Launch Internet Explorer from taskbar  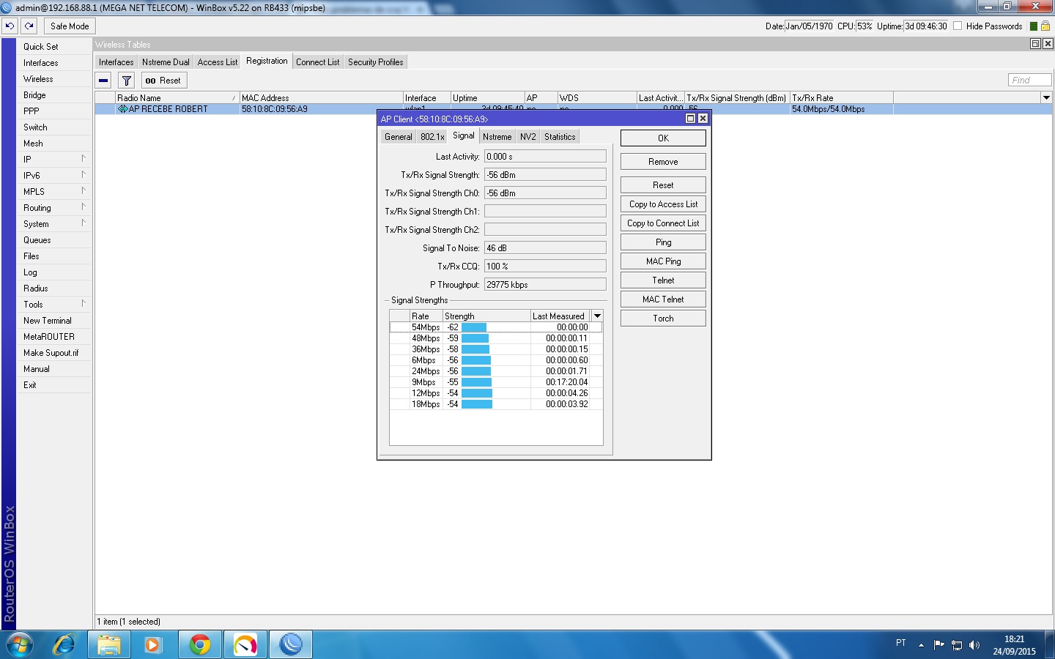click(x=64, y=644)
